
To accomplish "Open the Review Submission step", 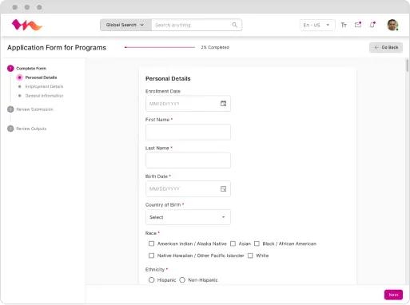I will tap(34, 109).
